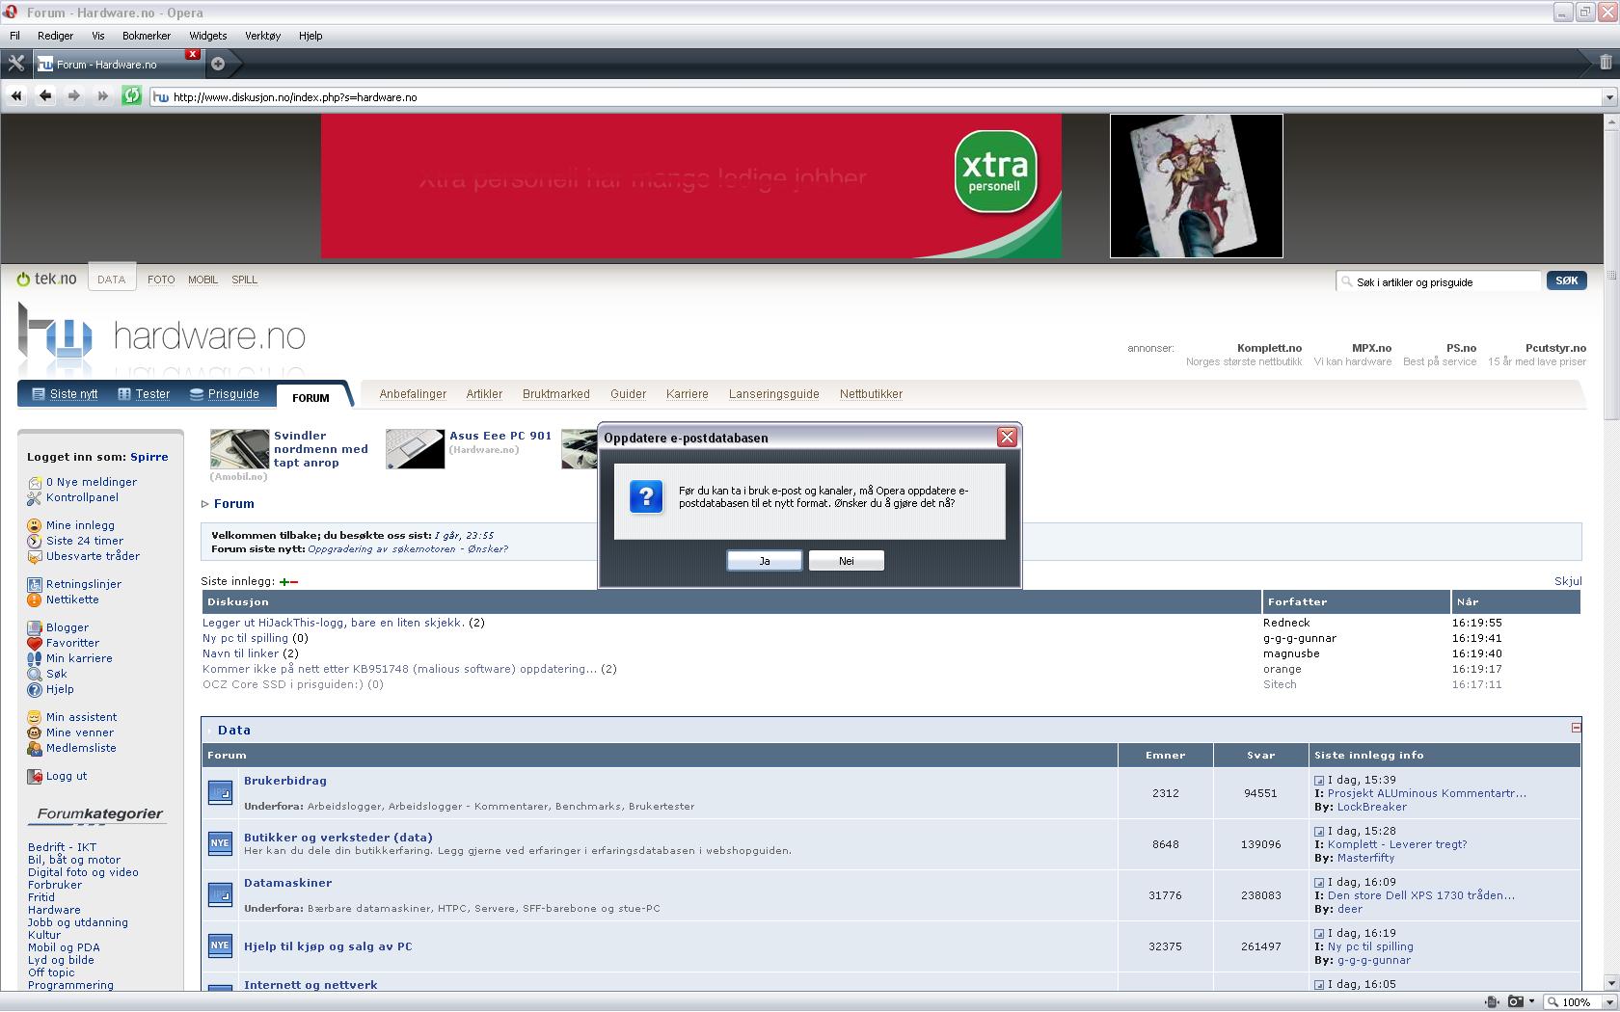Open the Retningslinjer sidebar link
This screenshot has width=1620, height=1012.
(84, 584)
